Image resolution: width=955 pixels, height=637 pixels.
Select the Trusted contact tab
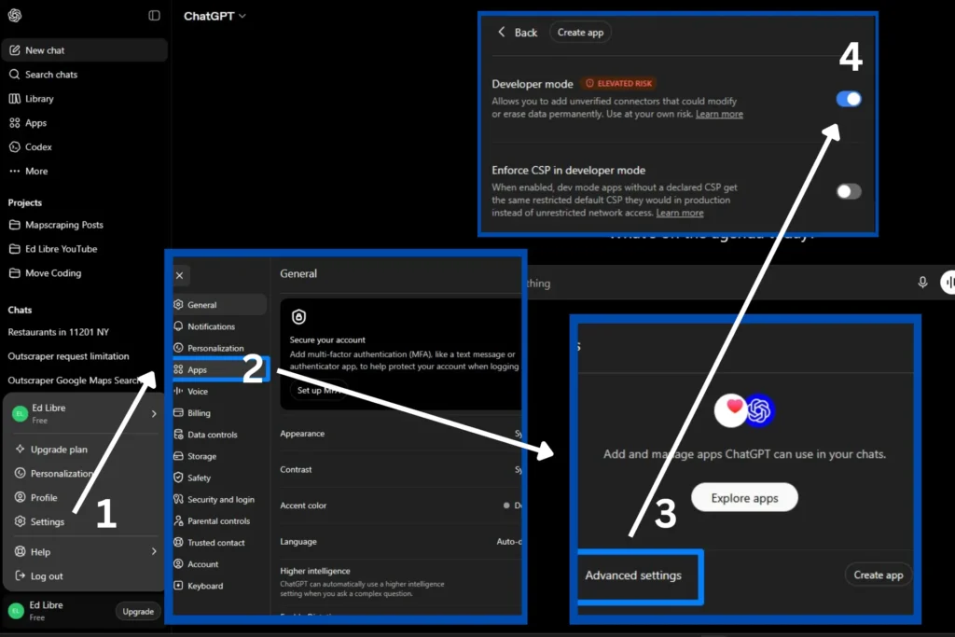tap(218, 543)
